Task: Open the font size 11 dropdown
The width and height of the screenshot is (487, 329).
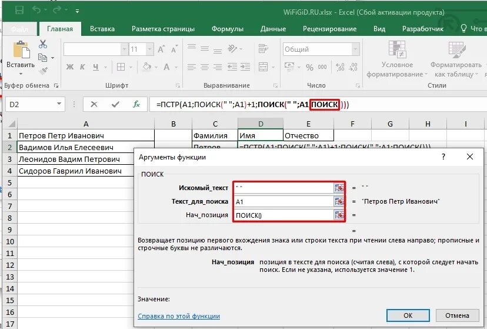Action: 150,49
